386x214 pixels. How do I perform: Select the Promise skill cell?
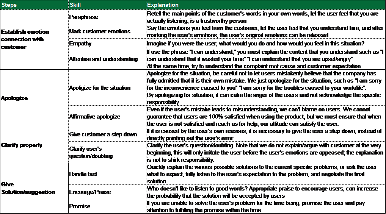pyautogui.click(x=80, y=207)
